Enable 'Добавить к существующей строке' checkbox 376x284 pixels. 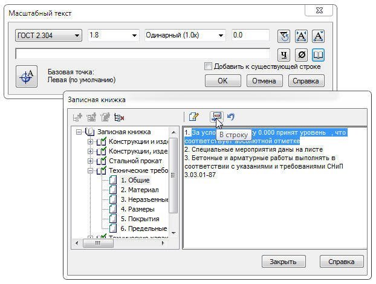click(208, 66)
